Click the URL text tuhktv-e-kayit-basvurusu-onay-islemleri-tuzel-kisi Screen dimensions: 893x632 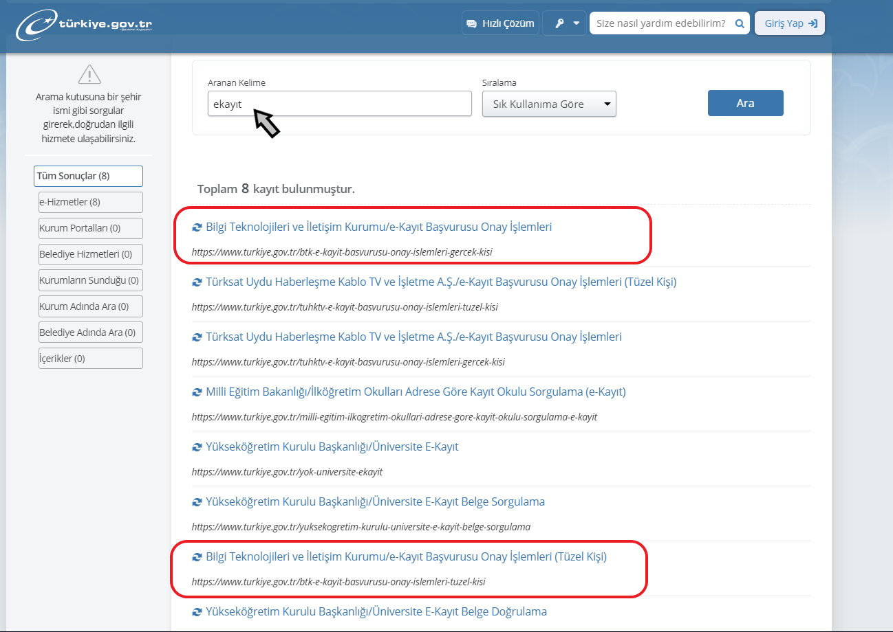[x=345, y=307]
